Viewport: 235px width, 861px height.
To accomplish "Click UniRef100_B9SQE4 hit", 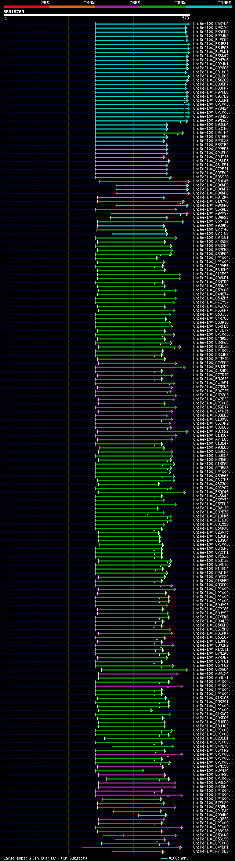I will [x=211, y=125].
